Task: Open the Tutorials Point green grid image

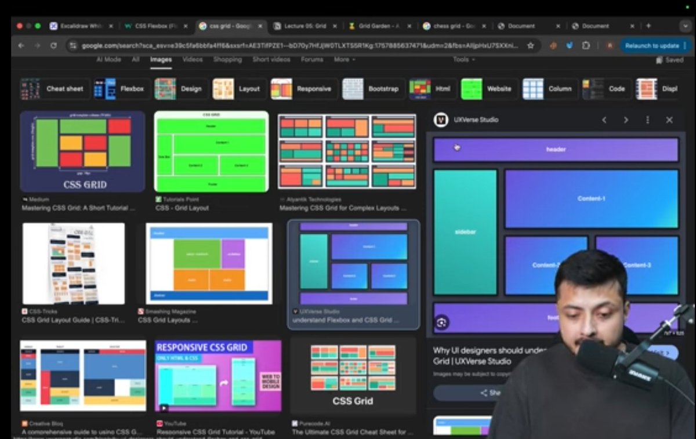Action: coord(211,151)
